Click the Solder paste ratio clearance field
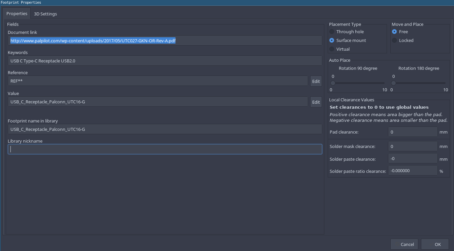The image size is (454, 251). pos(413,170)
